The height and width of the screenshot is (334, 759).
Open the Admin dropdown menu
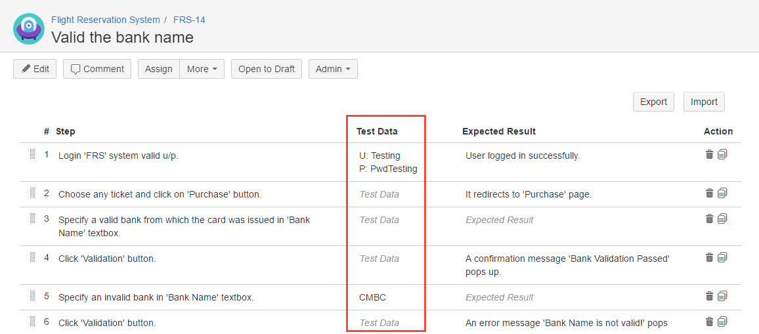point(333,69)
